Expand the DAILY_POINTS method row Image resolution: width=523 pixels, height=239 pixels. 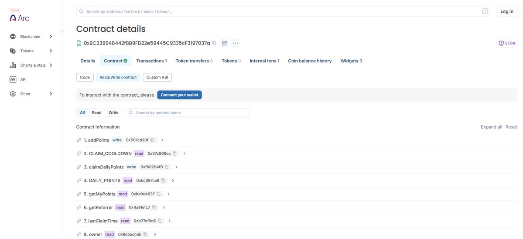pos(173,180)
